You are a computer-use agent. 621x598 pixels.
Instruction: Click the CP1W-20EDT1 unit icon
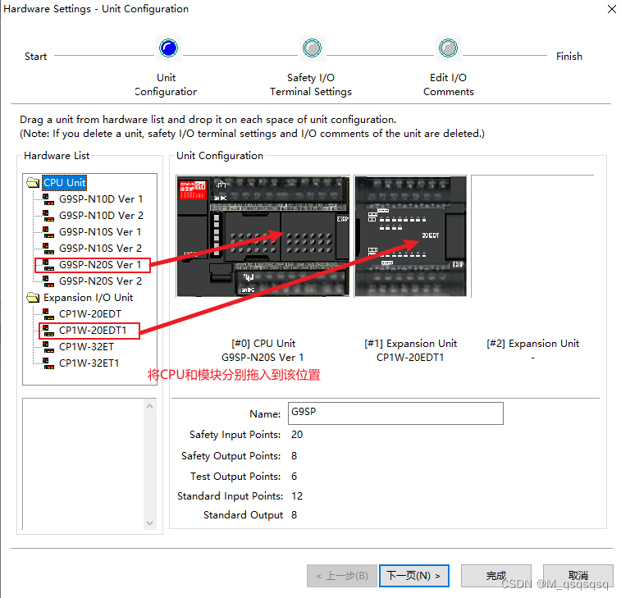(48, 331)
